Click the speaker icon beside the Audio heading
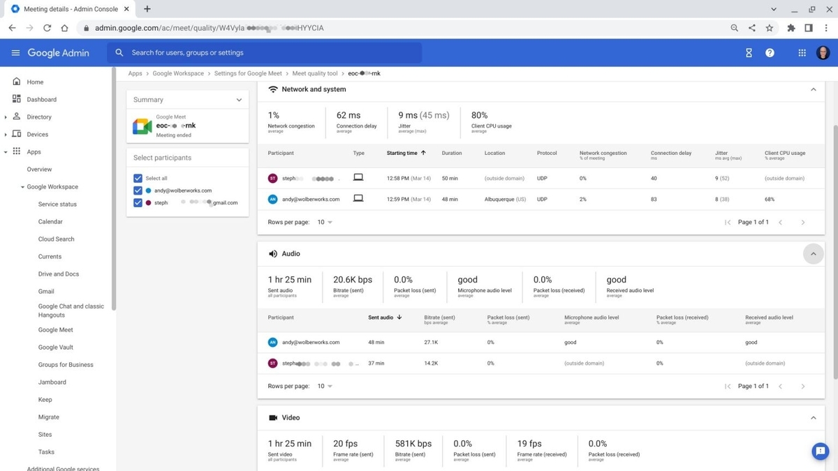This screenshot has height=471, width=838. [272, 253]
